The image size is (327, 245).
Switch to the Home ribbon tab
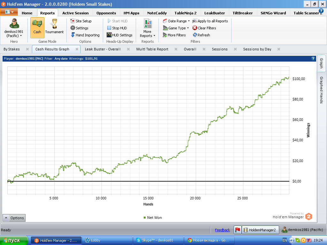(x=27, y=13)
